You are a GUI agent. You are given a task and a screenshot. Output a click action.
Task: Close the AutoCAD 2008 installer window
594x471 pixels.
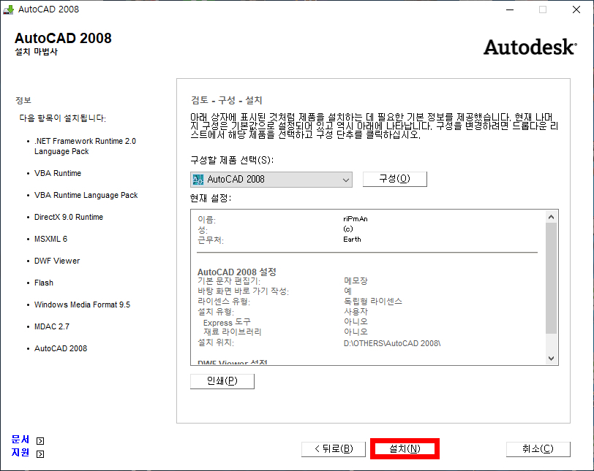coord(576,9)
